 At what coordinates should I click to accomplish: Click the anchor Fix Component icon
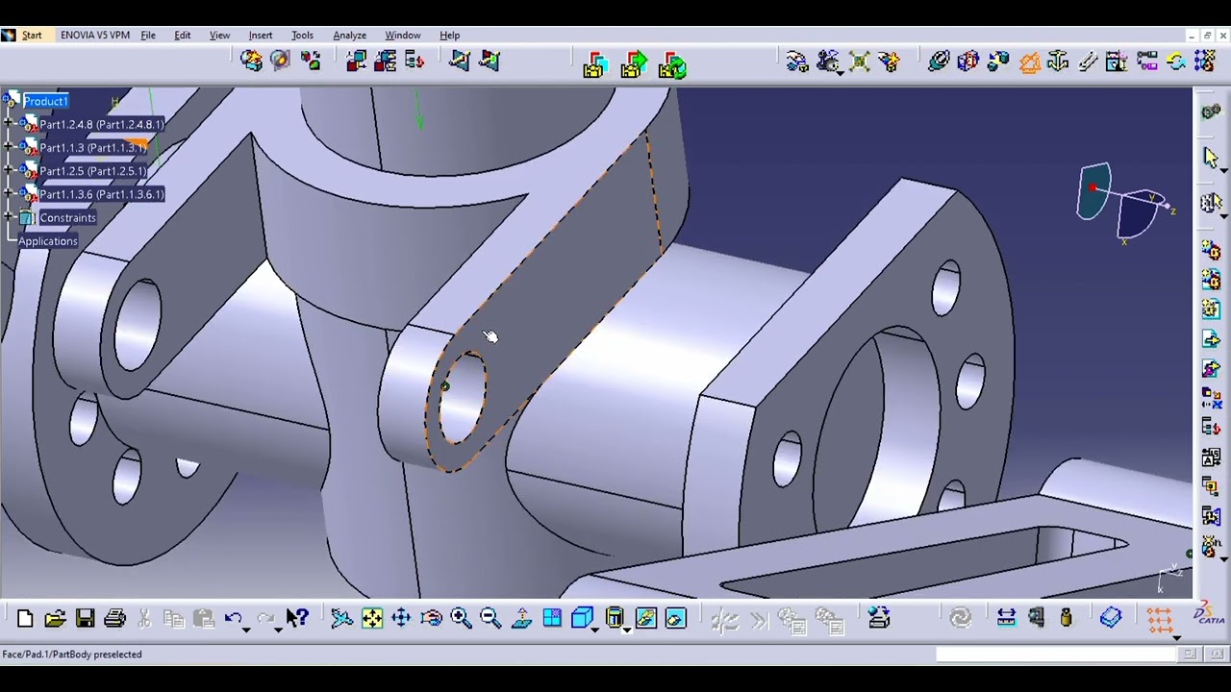(x=1058, y=62)
